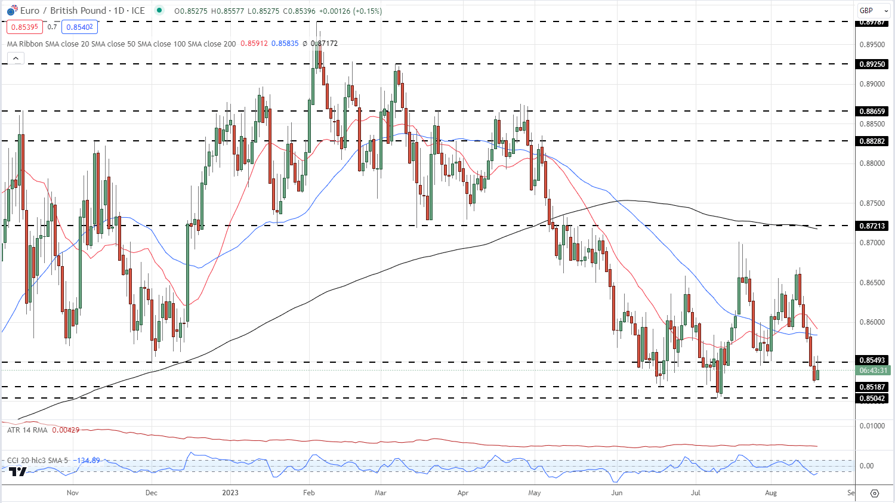The height and width of the screenshot is (503, 895).
Task: Click the Dec label on time axis
Action: (152, 493)
